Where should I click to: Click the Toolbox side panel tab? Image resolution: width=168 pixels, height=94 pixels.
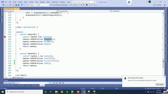pyautogui.click(x=2, y=20)
